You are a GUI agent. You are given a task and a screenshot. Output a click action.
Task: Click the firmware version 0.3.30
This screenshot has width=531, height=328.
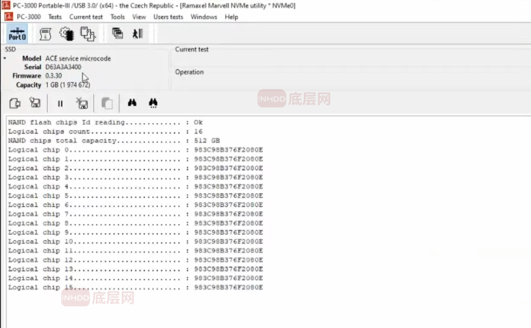pos(53,76)
